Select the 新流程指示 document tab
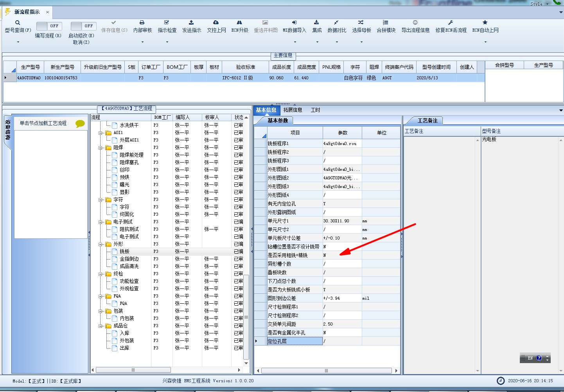 point(27,12)
